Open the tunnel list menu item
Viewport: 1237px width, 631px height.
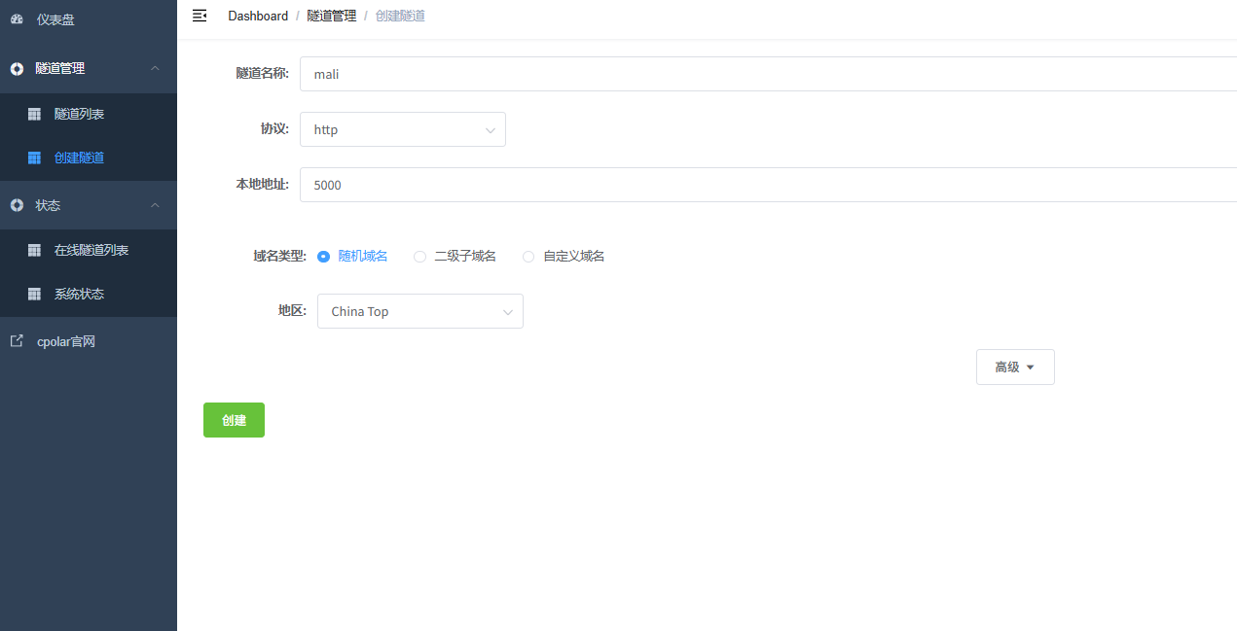pyautogui.click(x=79, y=114)
